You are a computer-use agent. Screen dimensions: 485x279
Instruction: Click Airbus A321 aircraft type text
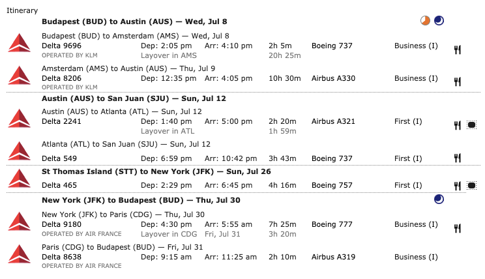click(x=333, y=121)
